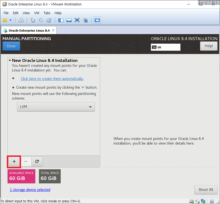This screenshot has width=220, height=204.
Task: Enter full screen mode icon
Action: tap(77, 20)
